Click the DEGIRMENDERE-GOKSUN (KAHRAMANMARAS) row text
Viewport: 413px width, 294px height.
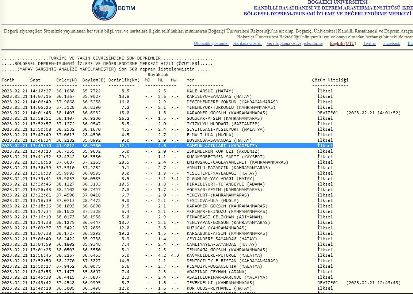click(232, 102)
